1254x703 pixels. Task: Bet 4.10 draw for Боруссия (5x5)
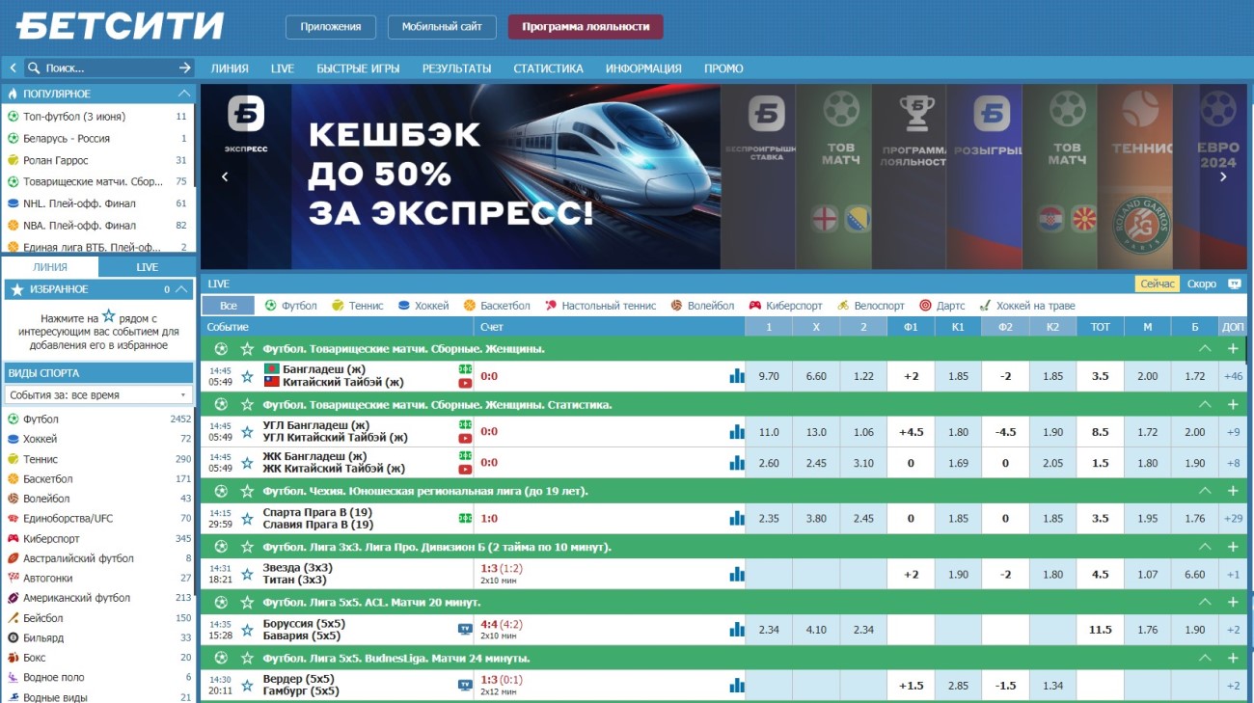click(816, 630)
